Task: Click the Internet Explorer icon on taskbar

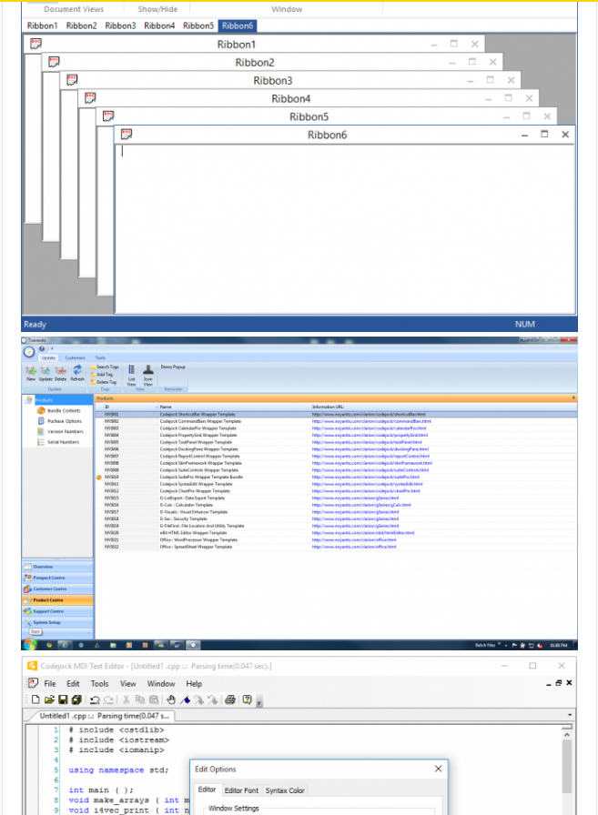Action: pyautogui.click(x=65, y=645)
